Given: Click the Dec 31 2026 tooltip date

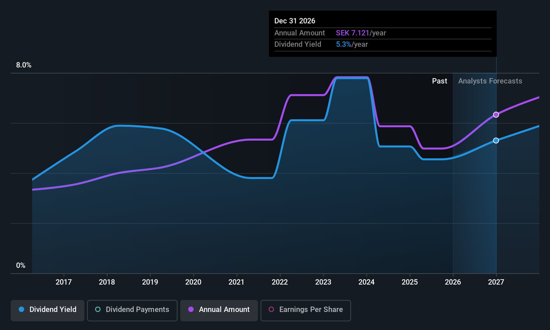Looking at the screenshot, I should [295, 21].
